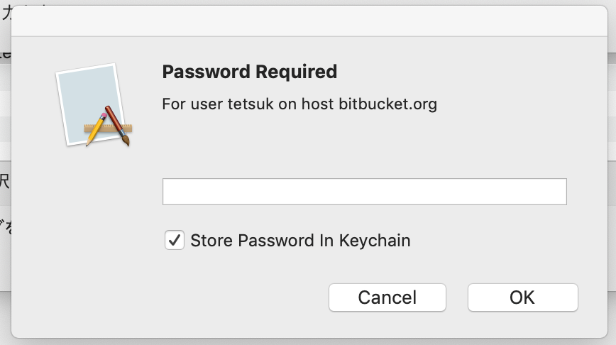Click the checkmark box beside Store Password
This screenshot has height=345, width=616.
coord(175,240)
